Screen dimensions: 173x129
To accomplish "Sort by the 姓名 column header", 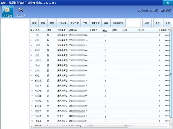I will click(40, 30).
